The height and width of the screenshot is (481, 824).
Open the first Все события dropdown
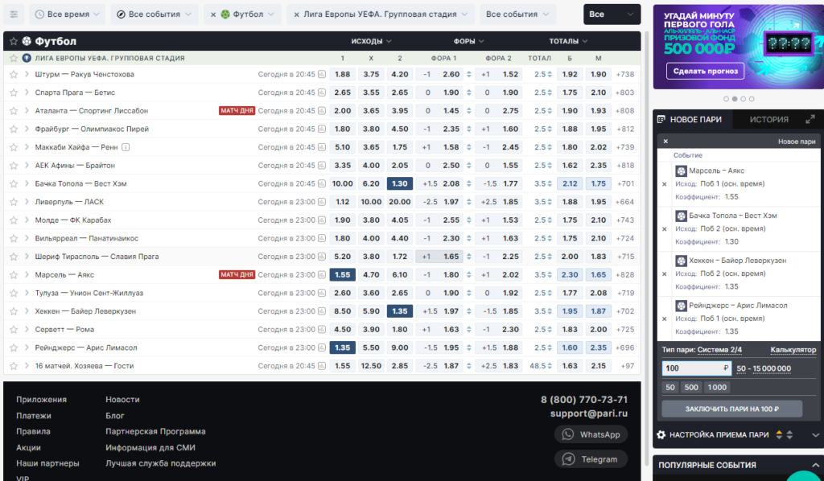point(154,14)
